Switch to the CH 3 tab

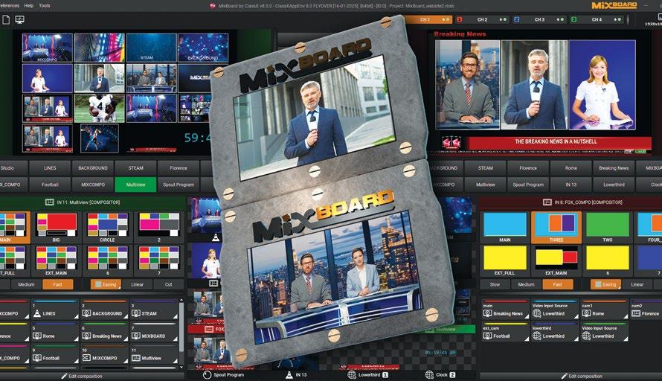tap(539, 19)
